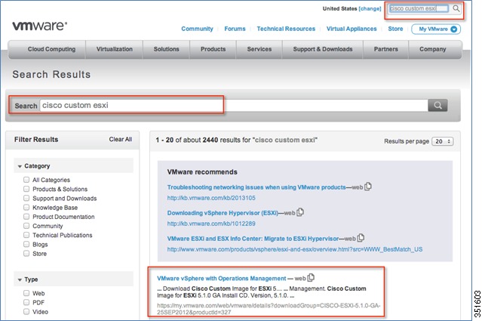Open the Company nav menu
This screenshot has height=321, width=482.
click(x=432, y=49)
